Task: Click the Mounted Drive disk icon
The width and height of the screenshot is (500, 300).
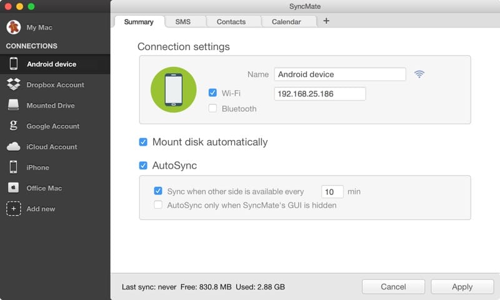Action: 13,105
